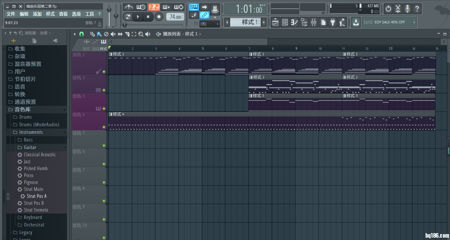Collapse the 音色库 folder
450x240 pixels.
point(36,109)
